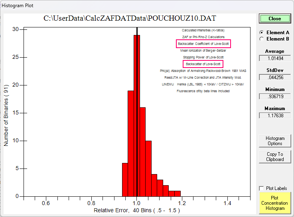This screenshot has height=217, width=294.
Task: Select the Element B radio button
Action: (262, 39)
